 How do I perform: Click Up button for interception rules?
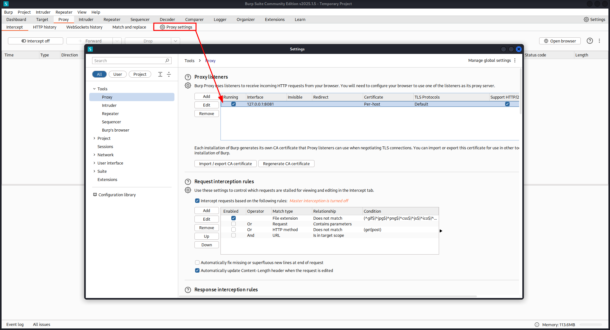click(x=207, y=236)
